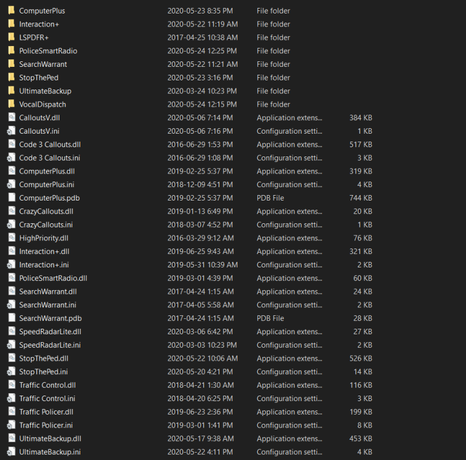The width and height of the screenshot is (466, 460).
Task: Click the date 2020-03-24 10:23 PM
Action: pyautogui.click(x=202, y=91)
